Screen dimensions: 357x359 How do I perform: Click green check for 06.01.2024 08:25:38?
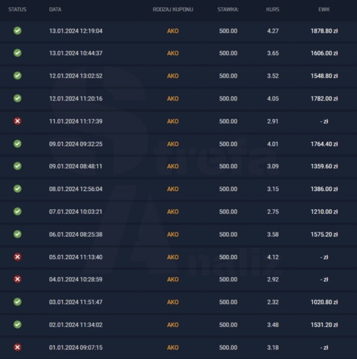[17, 234]
